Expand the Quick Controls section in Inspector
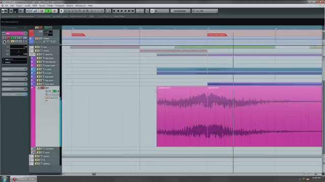The height and width of the screenshot is (182, 325). pyautogui.click(x=15, y=95)
